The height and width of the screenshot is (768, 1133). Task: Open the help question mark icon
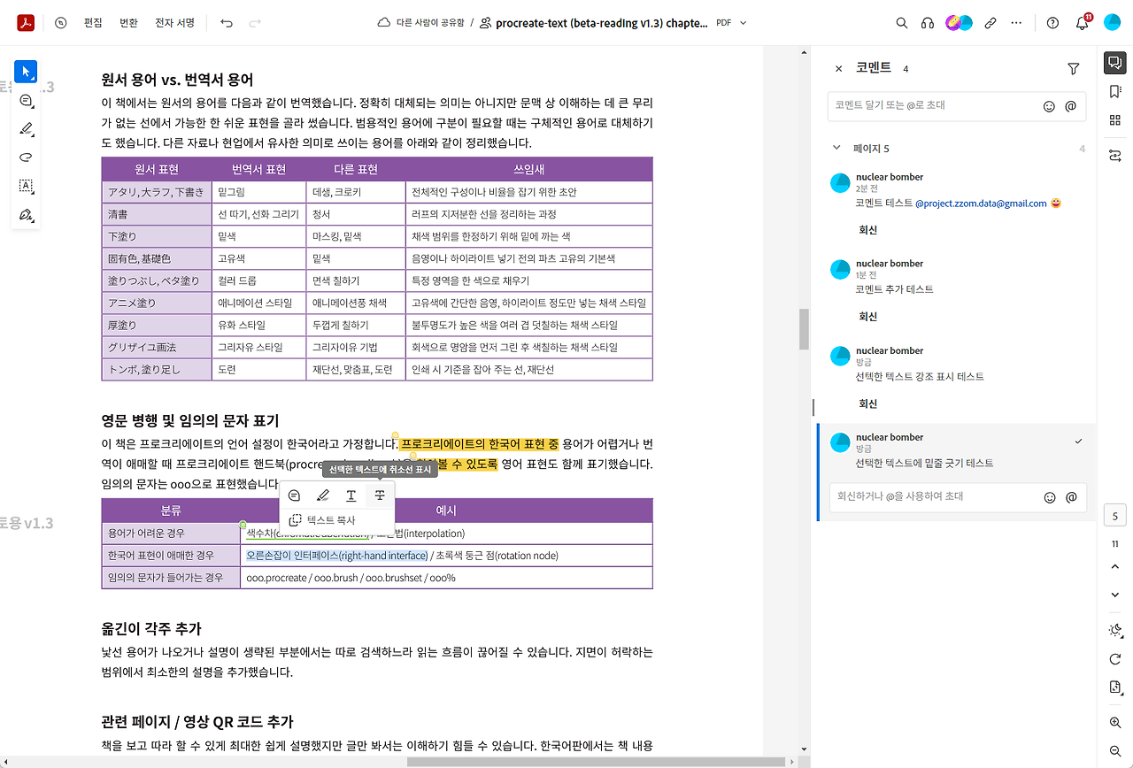click(1052, 23)
